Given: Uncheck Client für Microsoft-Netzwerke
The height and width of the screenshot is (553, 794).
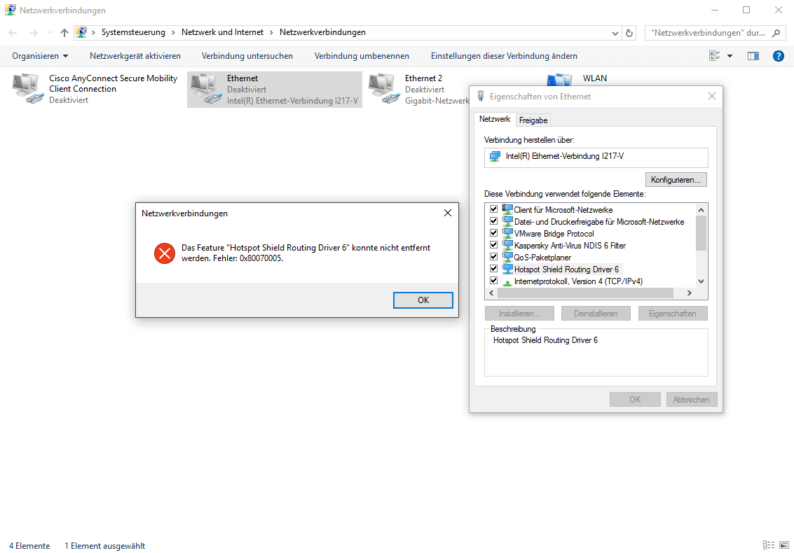Looking at the screenshot, I should pyautogui.click(x=494, y=209).
